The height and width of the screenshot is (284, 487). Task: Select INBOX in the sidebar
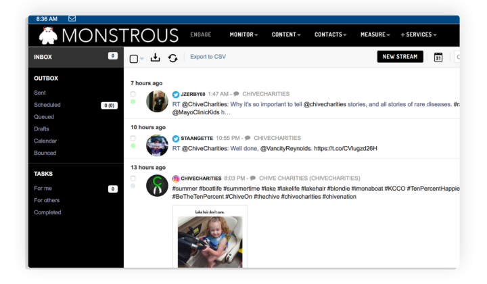76,57
